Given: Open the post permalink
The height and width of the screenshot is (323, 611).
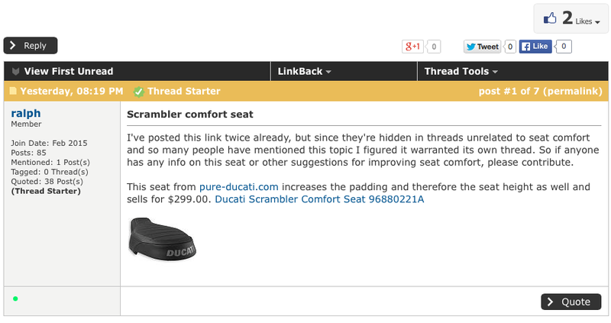Looking at the screenshot, I should [570, 92].
